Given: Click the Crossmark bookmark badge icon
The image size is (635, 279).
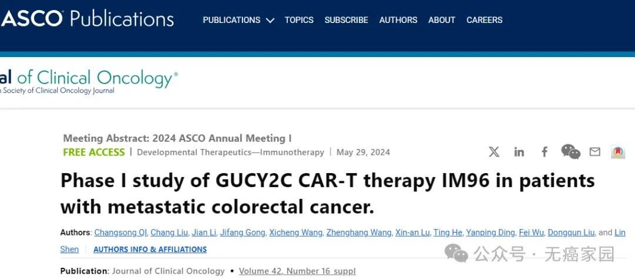Looking at the screenshot, I should pos(617,152).
